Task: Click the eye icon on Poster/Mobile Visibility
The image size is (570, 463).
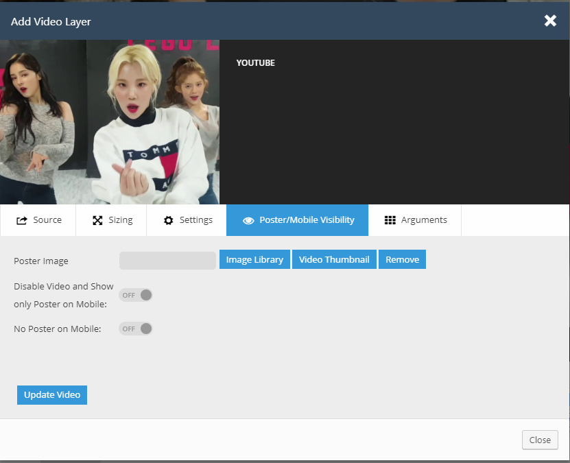Action: pos(248,220)
